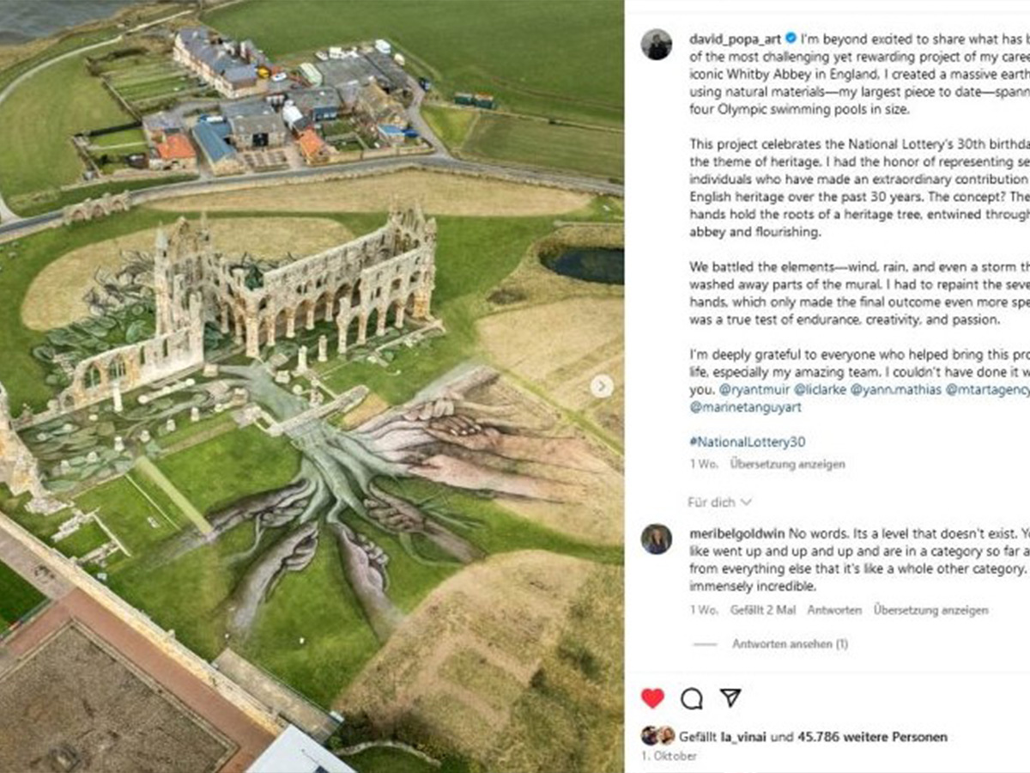The width and height of the screenshot is (1030, 773).
Task: Open comment bubble icon
Action: click(x=692, y=698)
